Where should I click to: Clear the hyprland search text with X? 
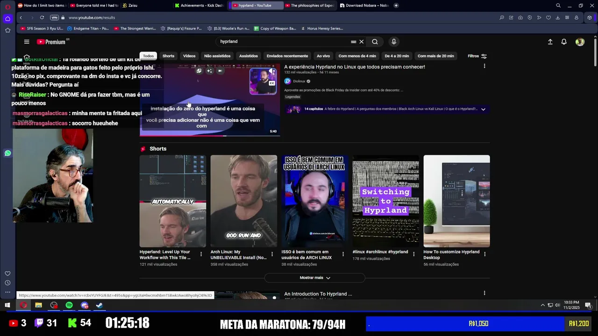click(361, 42)
